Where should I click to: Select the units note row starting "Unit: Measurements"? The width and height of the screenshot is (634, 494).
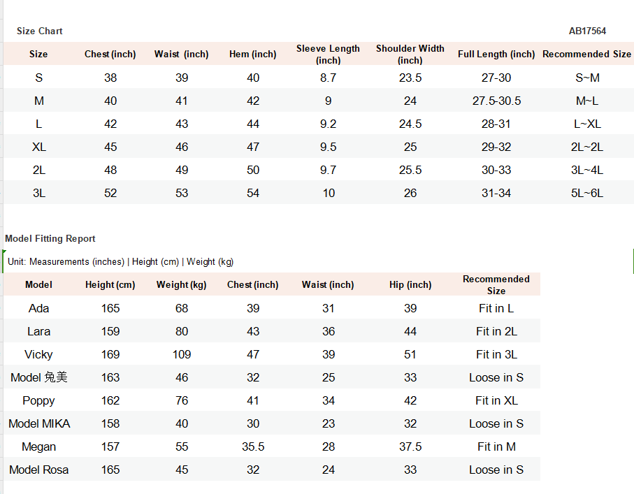click(121, 261)
